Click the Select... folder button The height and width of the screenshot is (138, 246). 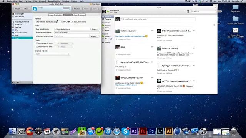tap(95, 29)
